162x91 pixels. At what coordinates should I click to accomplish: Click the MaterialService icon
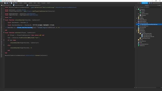coord(139,20)
